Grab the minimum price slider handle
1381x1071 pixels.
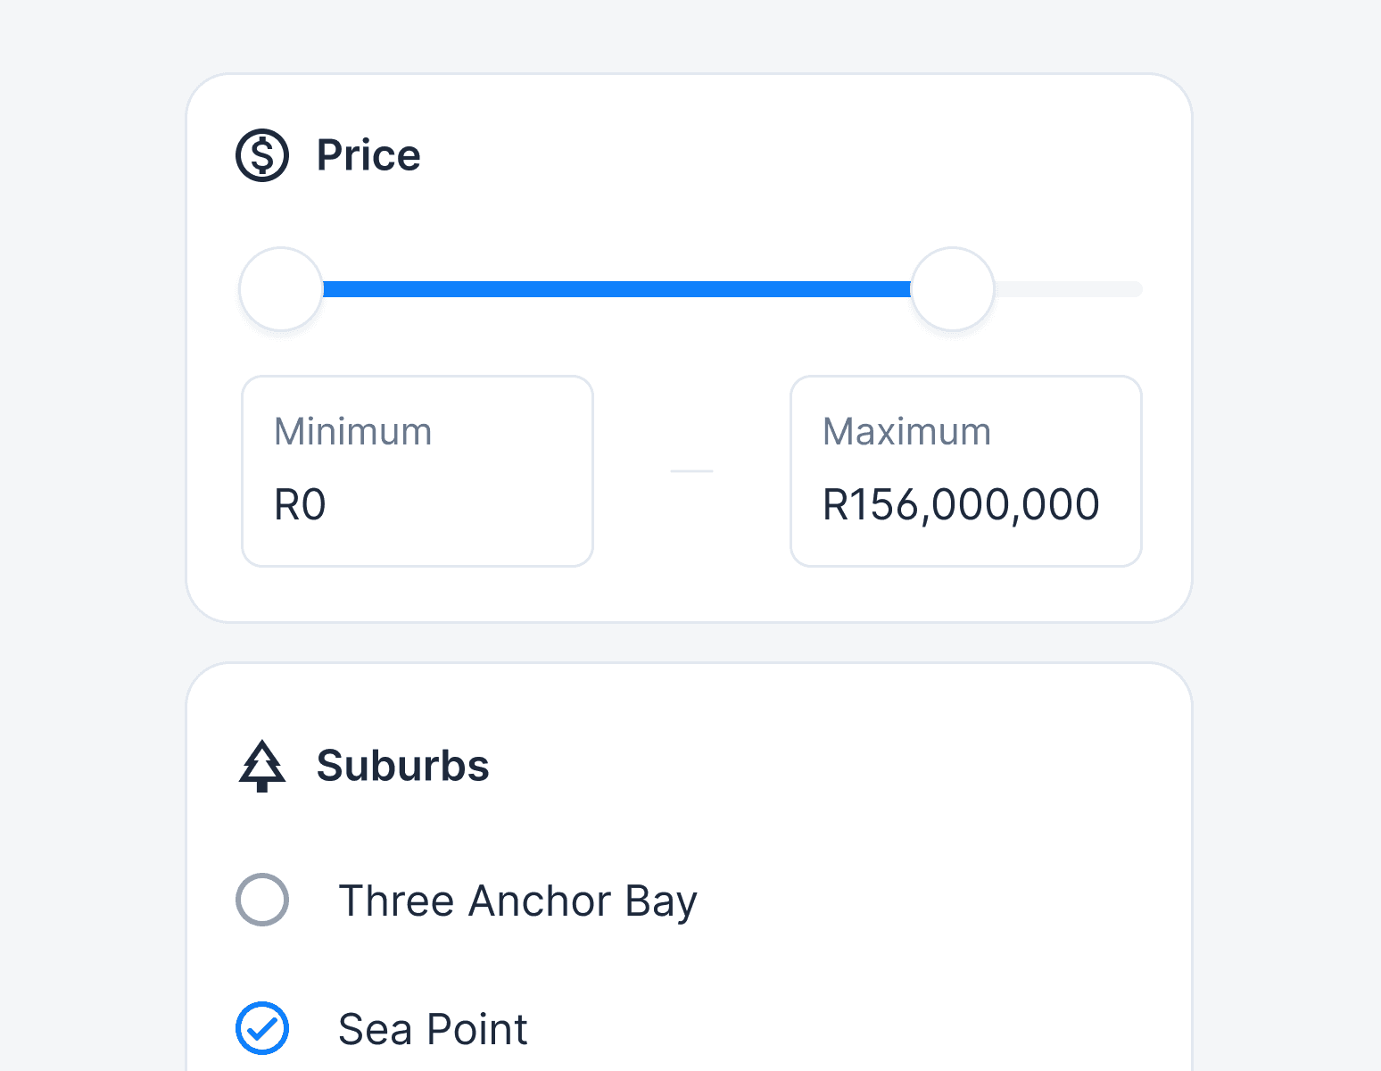point(281,289)
